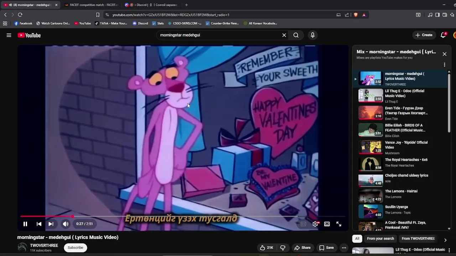Enter fullscreen video mode
The width and height of the screenshot is (456, 256).
click(x=339, y=224)
